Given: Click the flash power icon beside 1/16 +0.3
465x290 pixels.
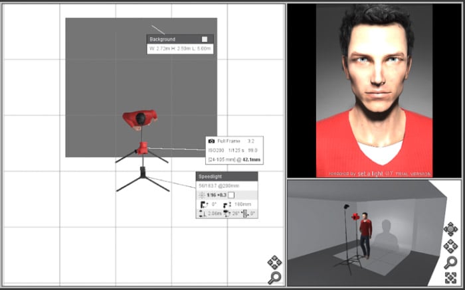Looking at the screenshot, I should pos(202,195).
